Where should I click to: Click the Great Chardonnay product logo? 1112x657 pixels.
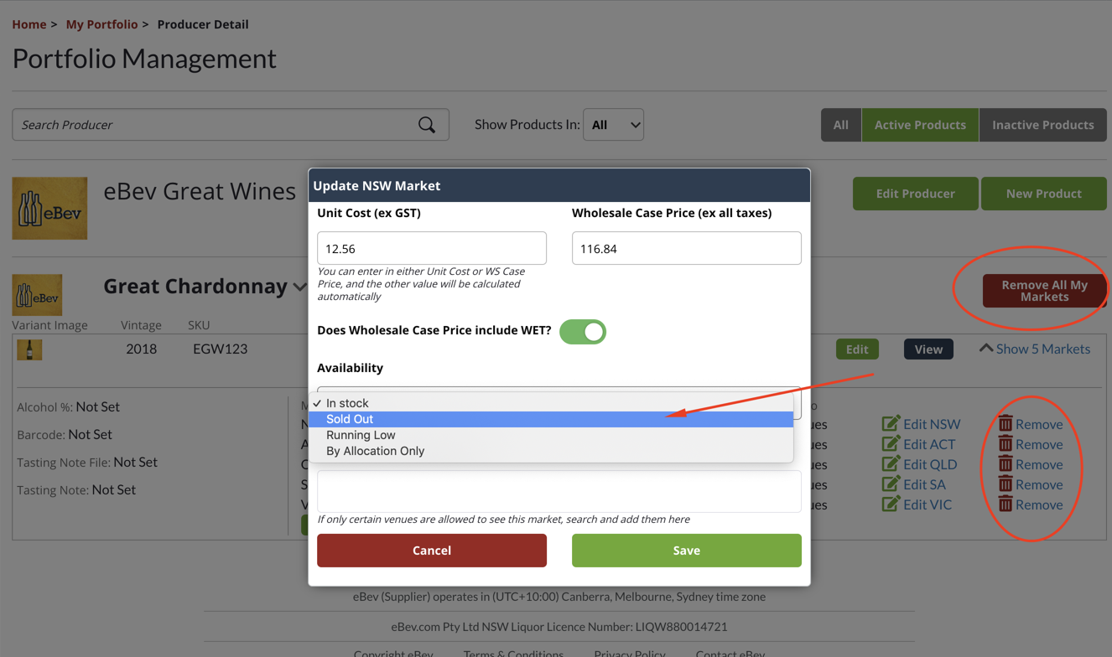click(37, 295)
